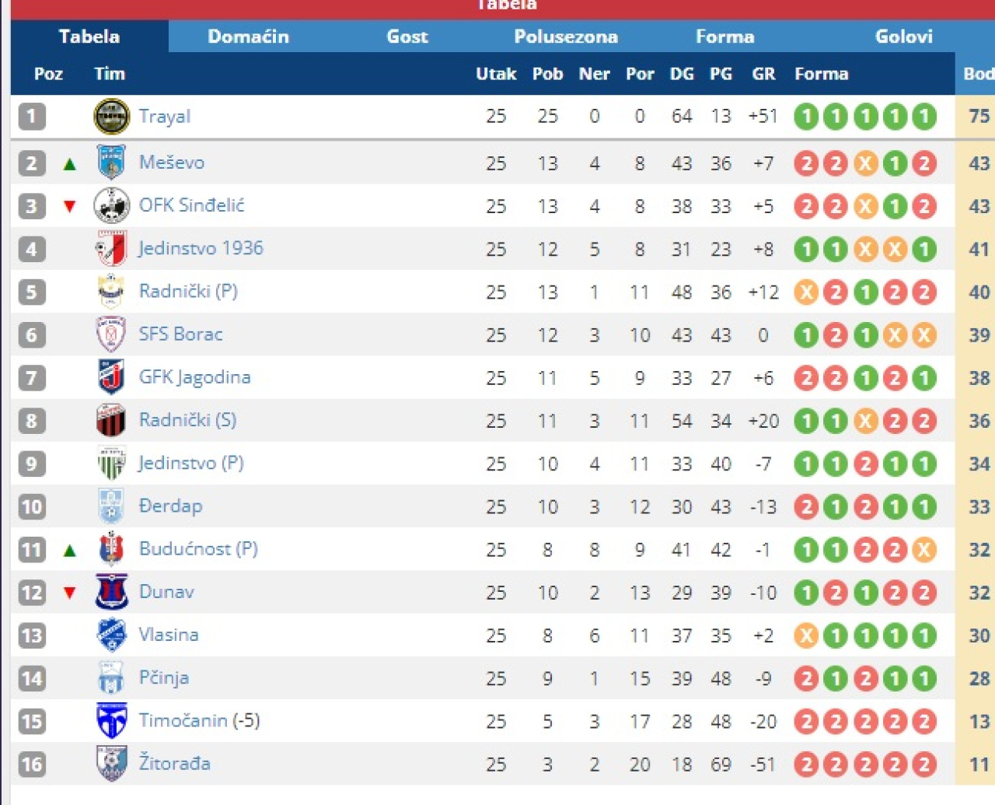The height and width of the screenshot is (805, 995).
Task: Click the Žitorađa club crest
Action: [x=111, y=764]
